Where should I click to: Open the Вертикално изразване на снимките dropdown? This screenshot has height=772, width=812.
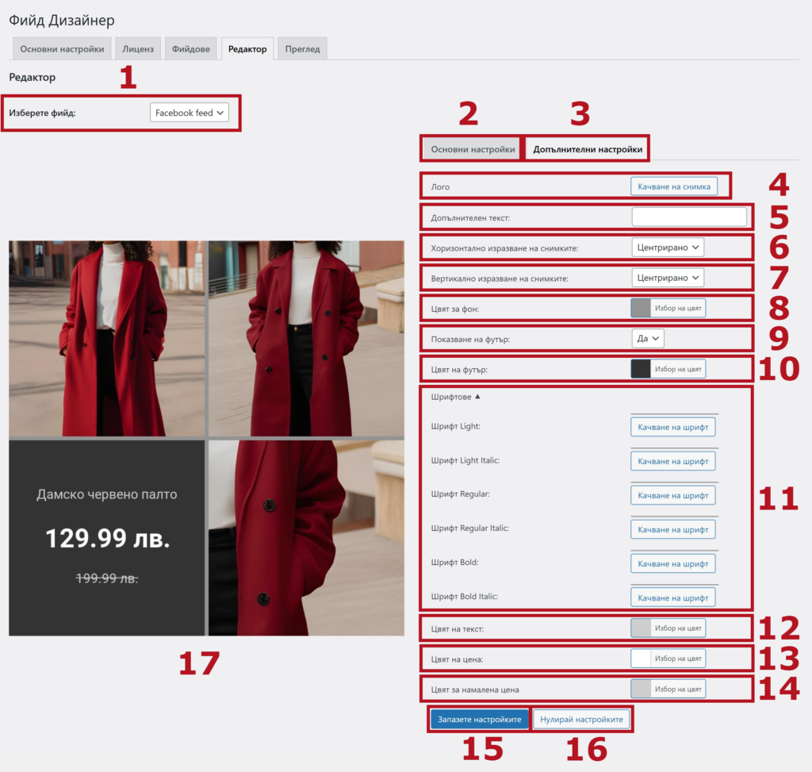[668, 278]
